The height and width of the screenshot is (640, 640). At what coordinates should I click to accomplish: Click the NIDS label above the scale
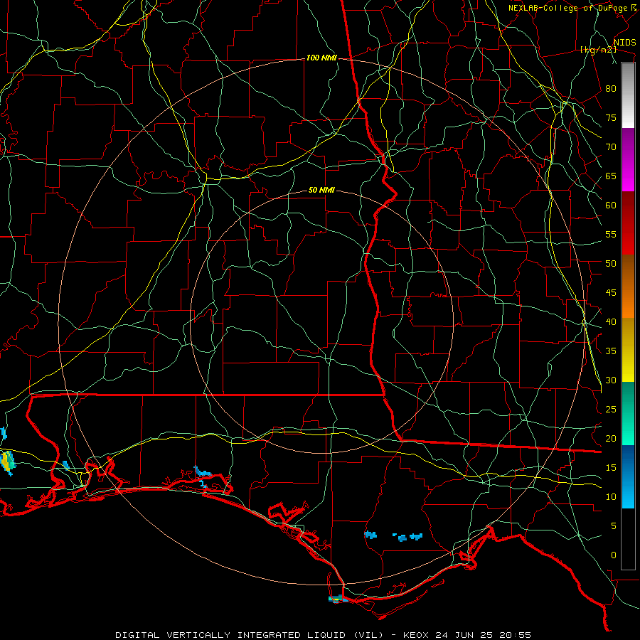tap(624, 43)
